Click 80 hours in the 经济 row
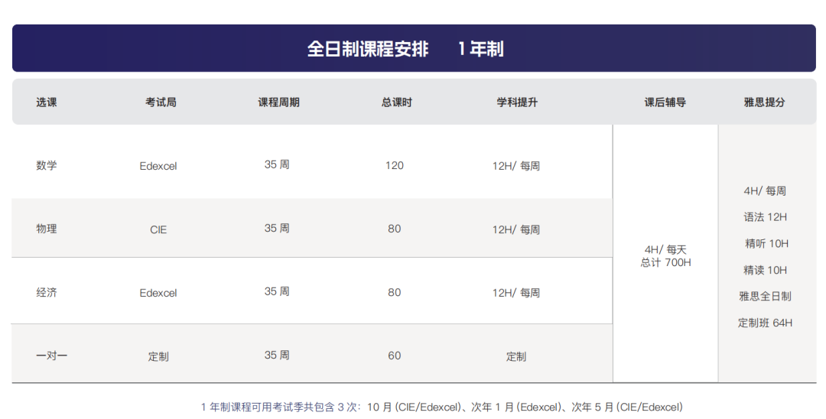The image size is (826, 419). click(395, 292)
